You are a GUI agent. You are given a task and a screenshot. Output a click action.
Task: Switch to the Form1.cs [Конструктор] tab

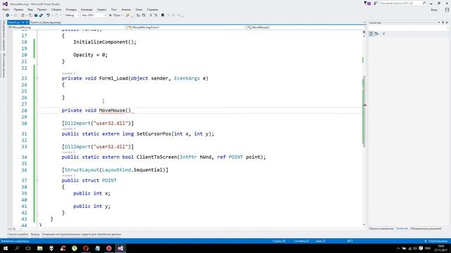pyautogui.click(x=45, y=22)
